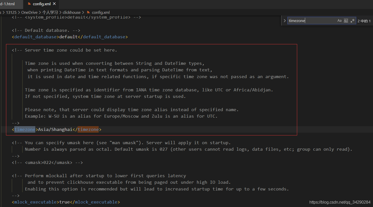The height and width of the screenshot is (207, 373).
Task: Click the "Default umask is 027" comment line
Action: tap(189, 149)
